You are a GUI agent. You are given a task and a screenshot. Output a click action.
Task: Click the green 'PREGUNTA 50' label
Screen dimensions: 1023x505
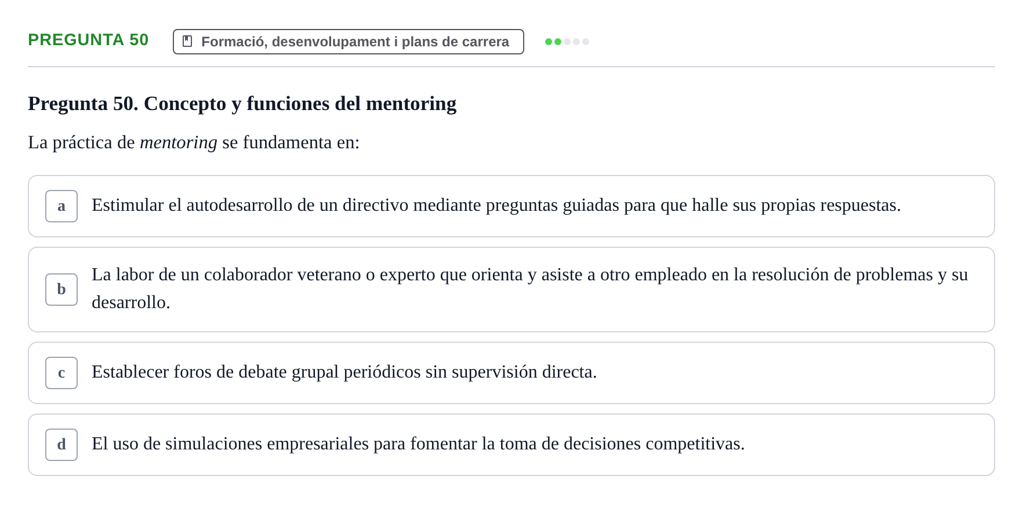click(88, 40)
